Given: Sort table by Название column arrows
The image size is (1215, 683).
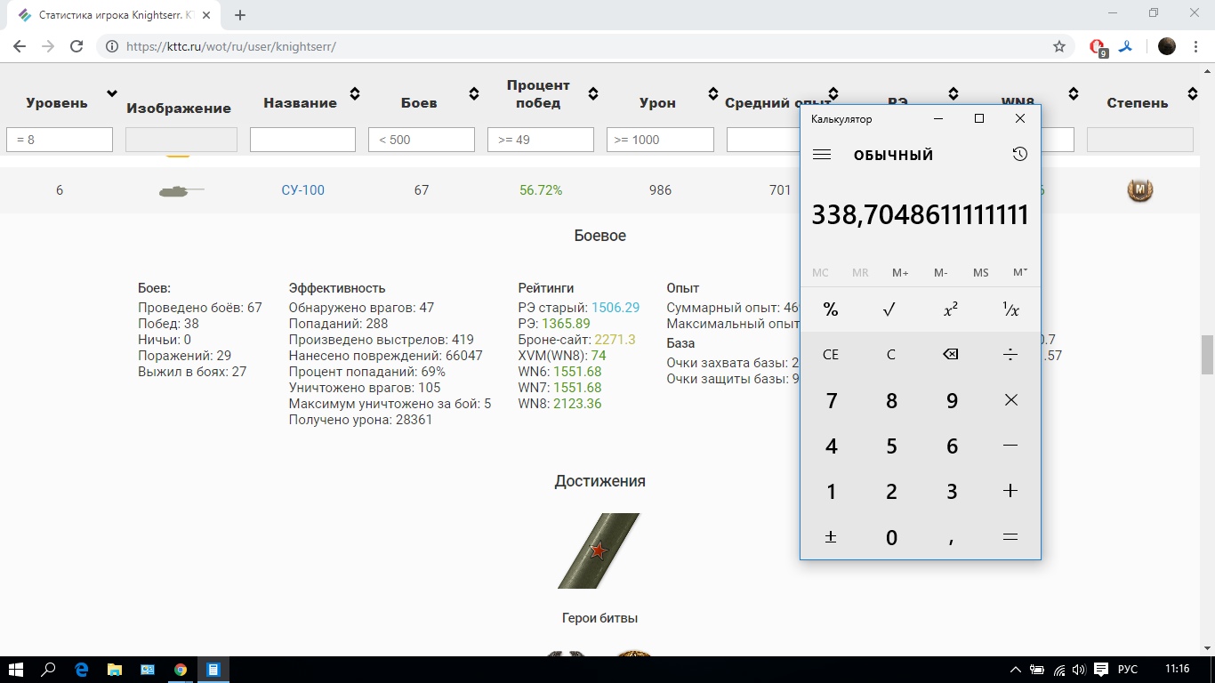Looking at the screenshot, I should 354,93.
